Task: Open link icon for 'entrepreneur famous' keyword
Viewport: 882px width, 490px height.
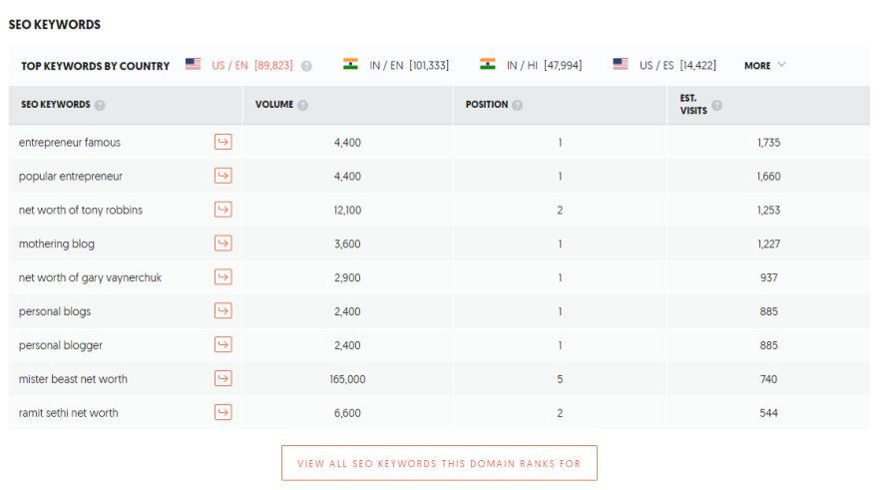Action: pyautogui.click(x=222, y=142)
